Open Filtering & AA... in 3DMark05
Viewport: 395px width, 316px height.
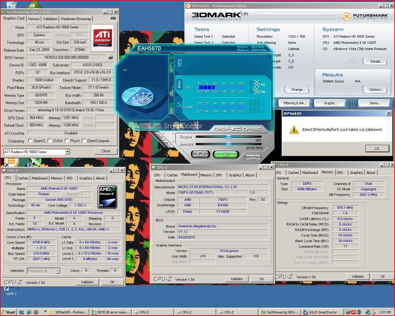pos(295,103)
